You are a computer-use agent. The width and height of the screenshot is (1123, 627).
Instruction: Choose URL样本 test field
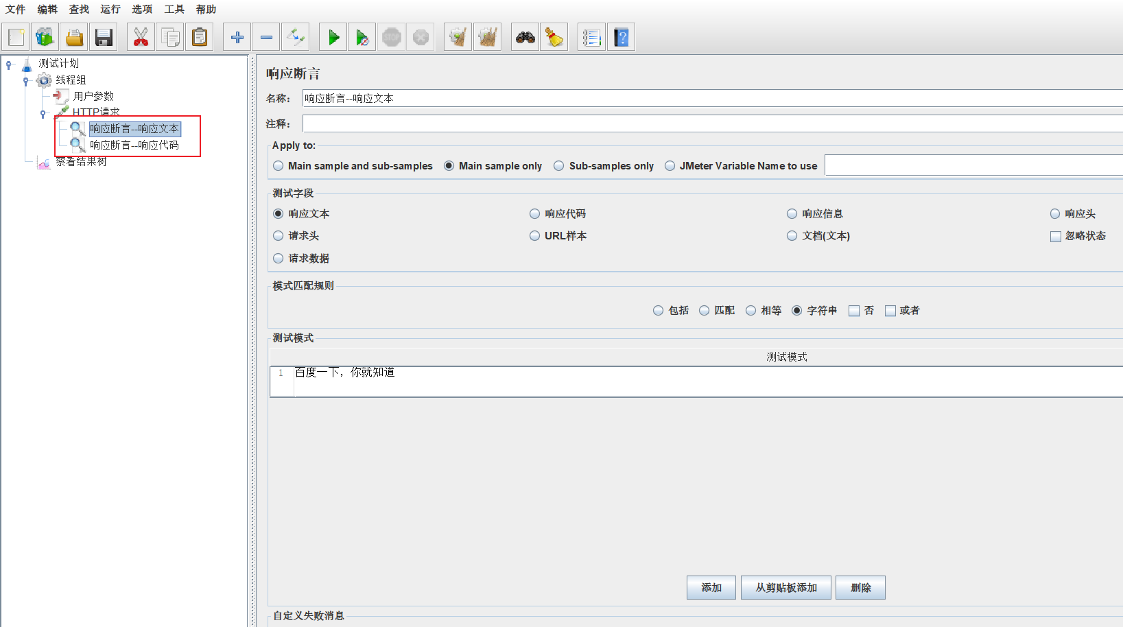pos(558,236)
